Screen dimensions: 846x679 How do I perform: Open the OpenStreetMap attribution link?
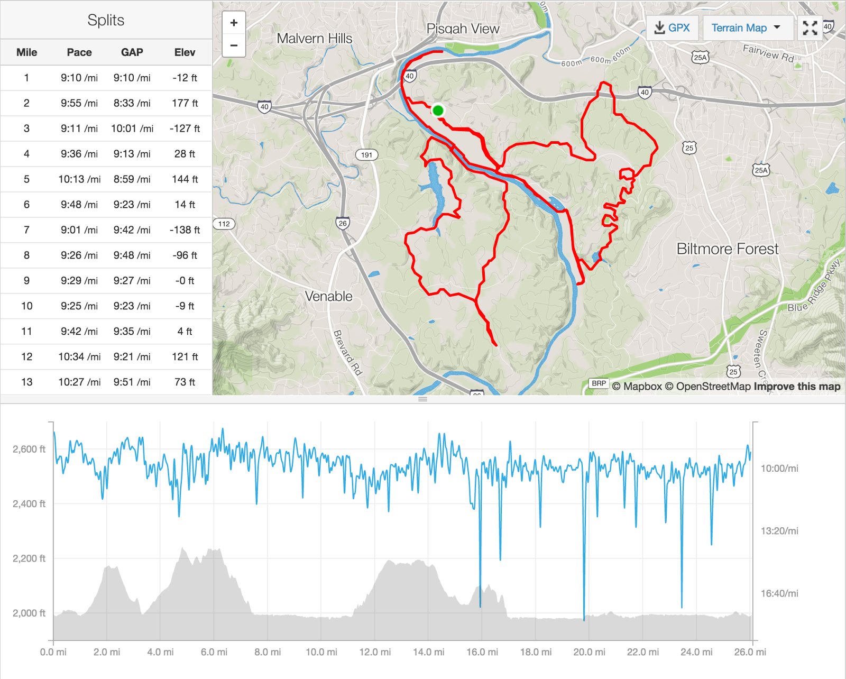(x=708, y=387)
